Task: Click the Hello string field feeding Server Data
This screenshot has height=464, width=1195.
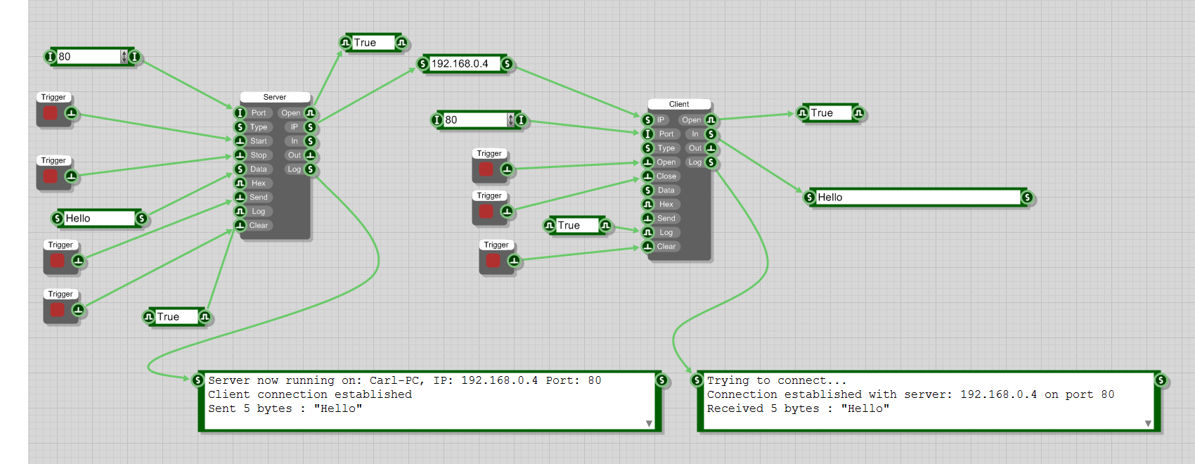Action: click(98, 219)
